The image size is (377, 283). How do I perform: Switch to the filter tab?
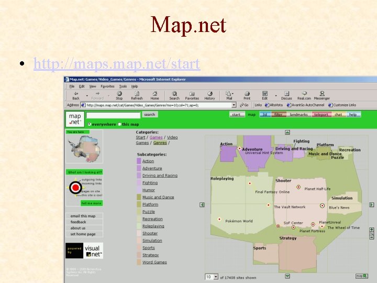[278, 115]
